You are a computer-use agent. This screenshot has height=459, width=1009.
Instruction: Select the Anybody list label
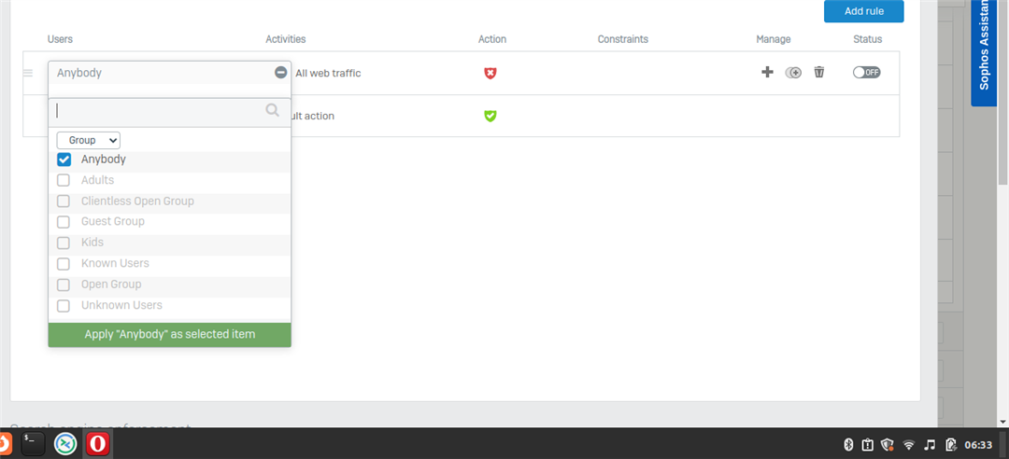click(104, 160)
